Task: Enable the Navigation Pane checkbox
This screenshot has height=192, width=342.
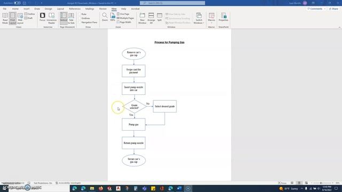Action: pos(88,22)
